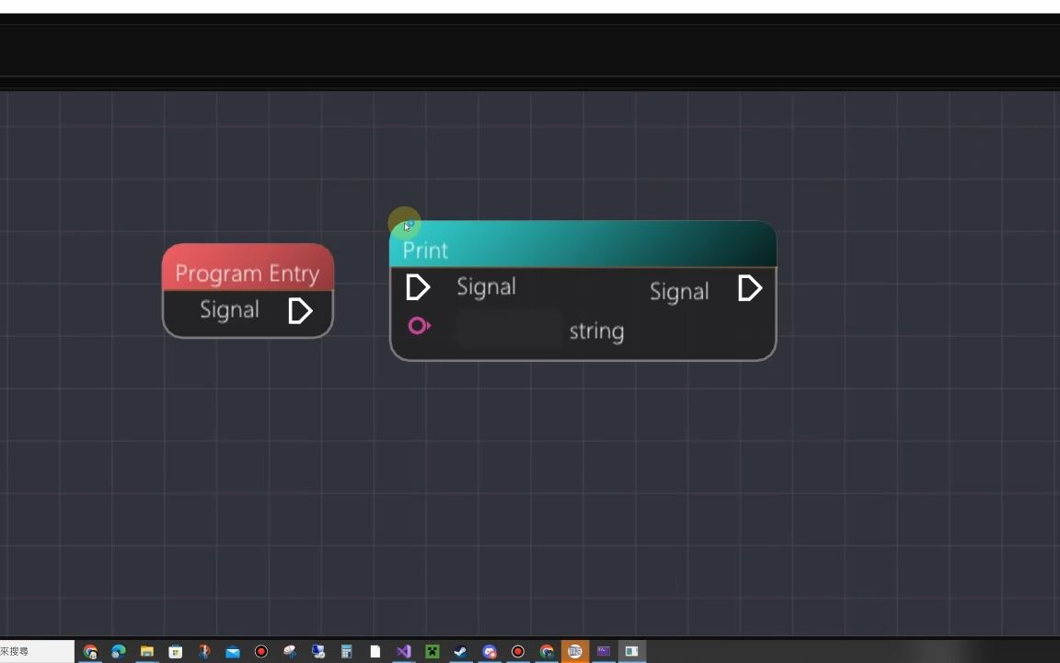This screenshot has height=663, width=1060.
Task: Click the "Signal" label in Program Entry
Action: coord(229,309)
